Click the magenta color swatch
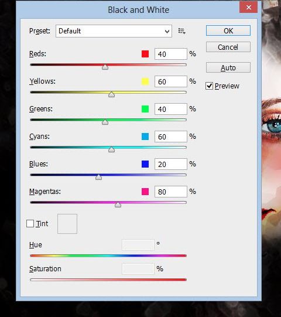This screenshot has width=281, height=317. (145, 192)
